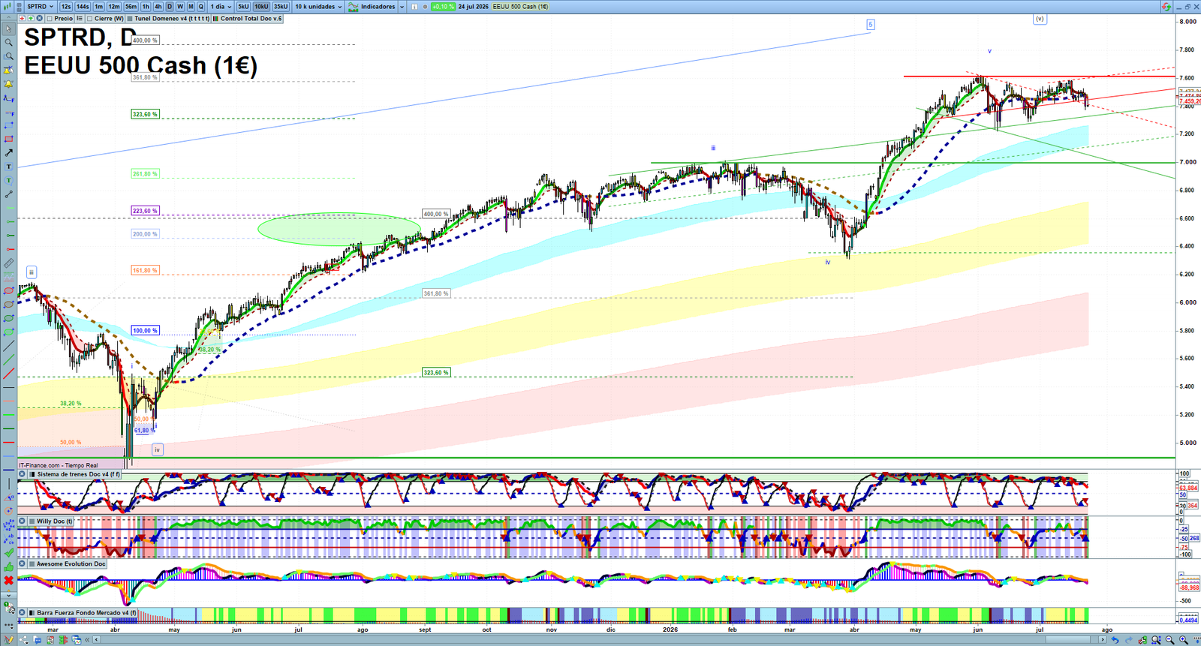The image size is (1201, 646).
Task: Expand the arrow next to Indicadores
Action: click(x=402, y=6)
